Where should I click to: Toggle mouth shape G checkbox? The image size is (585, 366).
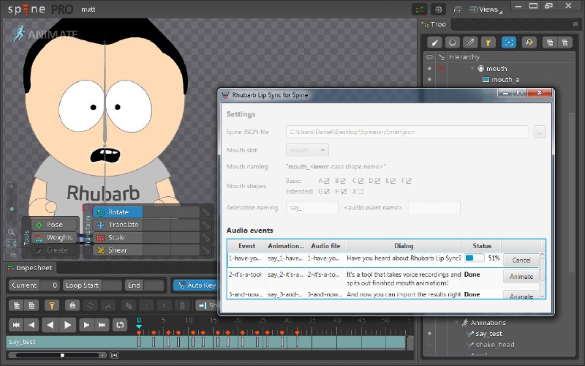(x=327, y=192)
